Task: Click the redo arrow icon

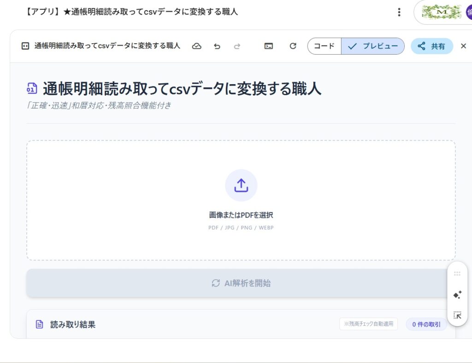Action: tap(237, 46)
